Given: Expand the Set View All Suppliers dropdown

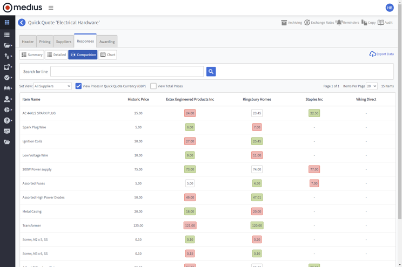Looking at the screenshot, I should click(52, 86).
